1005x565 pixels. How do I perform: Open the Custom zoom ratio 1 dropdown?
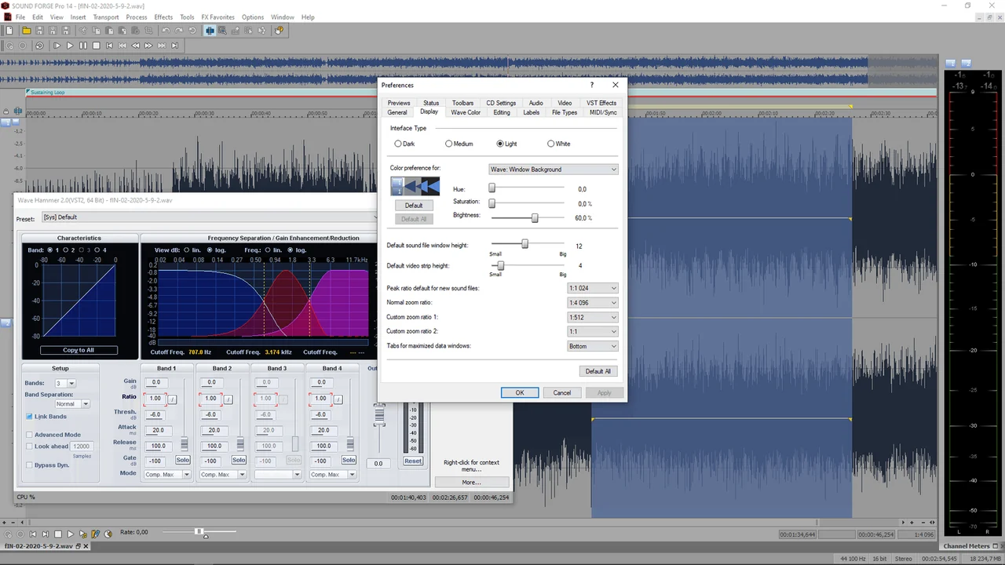(x=593, y=317)
